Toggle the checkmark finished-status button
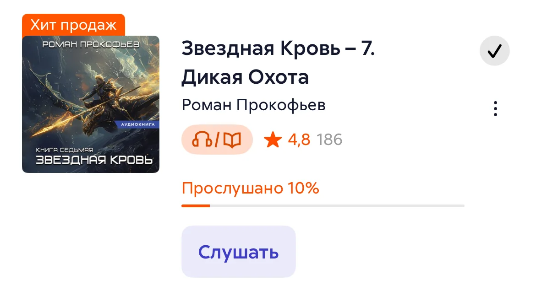Viewport: 536px width, 296px height. click(x=494, y=50)
